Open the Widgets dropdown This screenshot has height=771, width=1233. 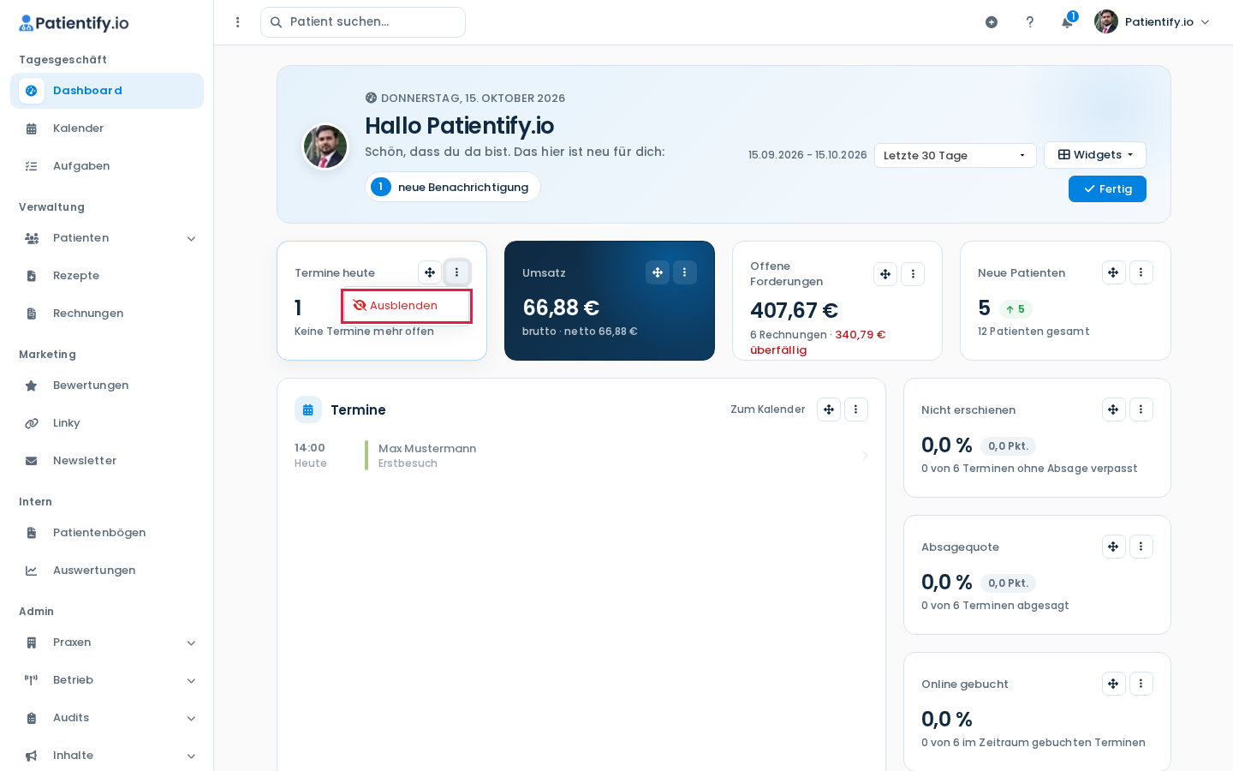[x=1095, y=155]
